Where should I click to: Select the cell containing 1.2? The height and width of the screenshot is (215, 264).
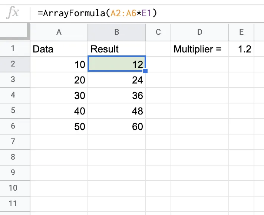pos(241,49)
